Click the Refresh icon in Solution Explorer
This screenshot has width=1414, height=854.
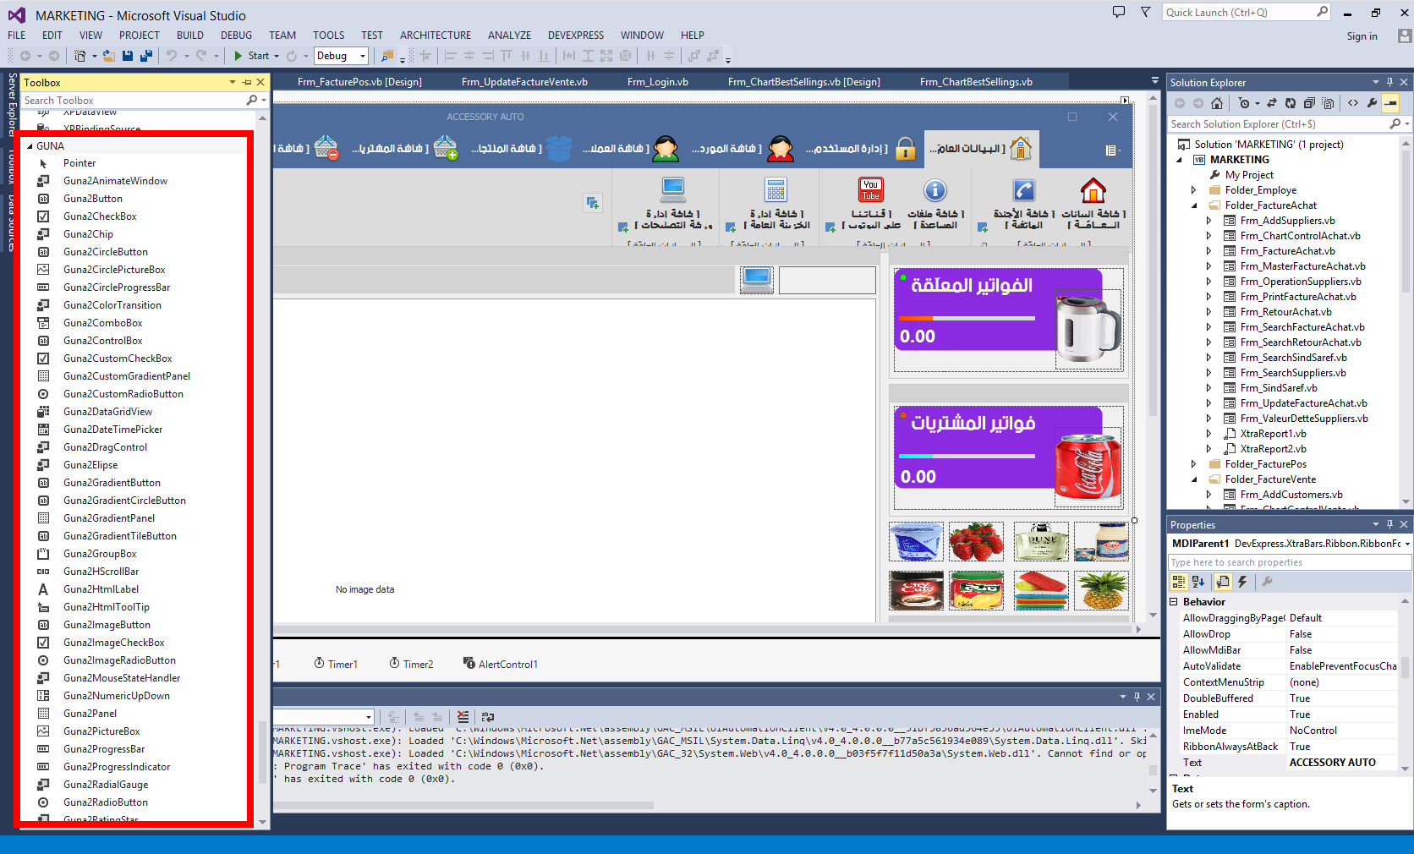(x=1291, y=103)
